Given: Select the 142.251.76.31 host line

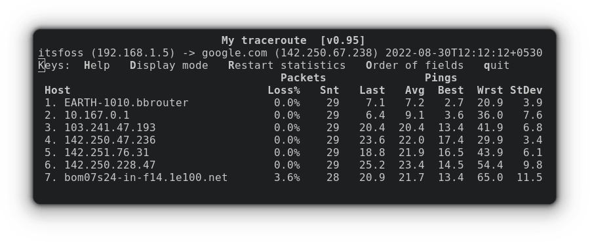Looking at the screenshot, I should pyautogui.click(x=293, y=152).
